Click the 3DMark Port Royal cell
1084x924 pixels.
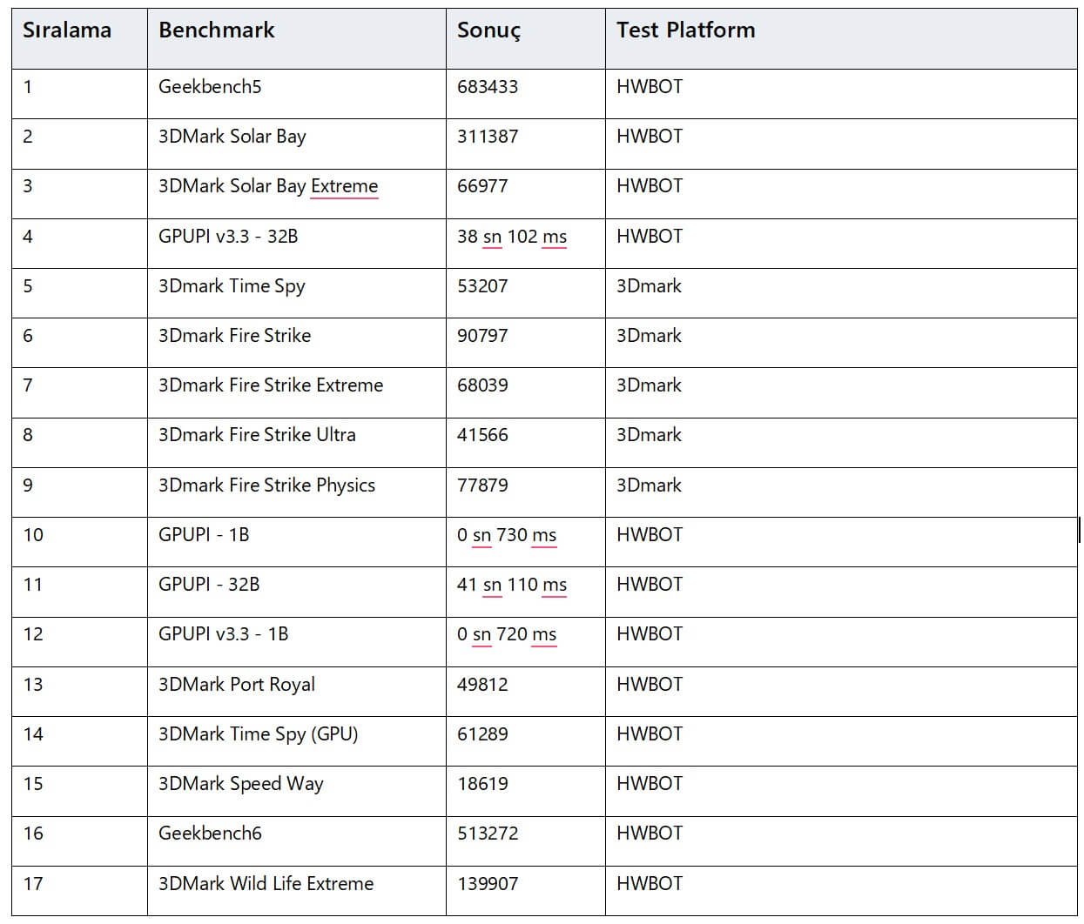click(x=237, y=685)
